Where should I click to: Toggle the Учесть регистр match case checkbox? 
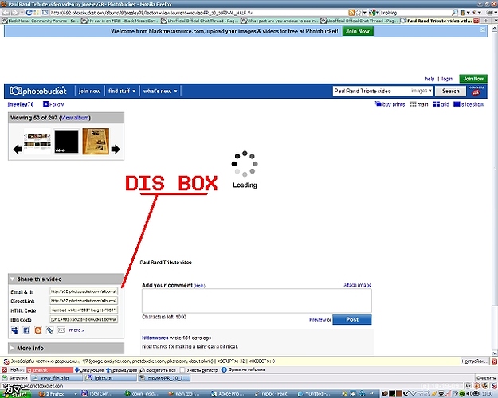[x=182, y=370]
